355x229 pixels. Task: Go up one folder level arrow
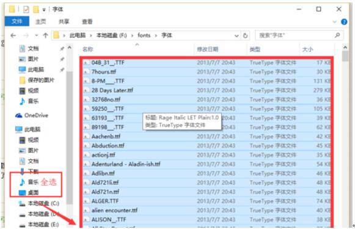pyautogui.click(x=45, y=36)
